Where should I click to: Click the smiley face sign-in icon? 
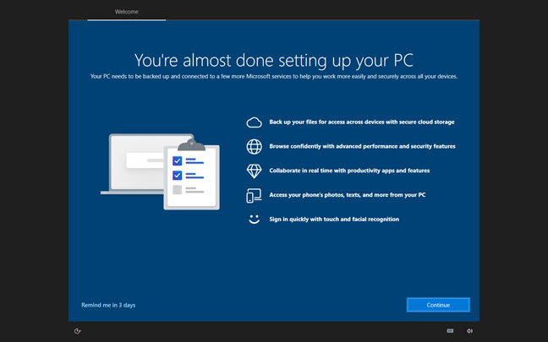click(x=254, y=220)
